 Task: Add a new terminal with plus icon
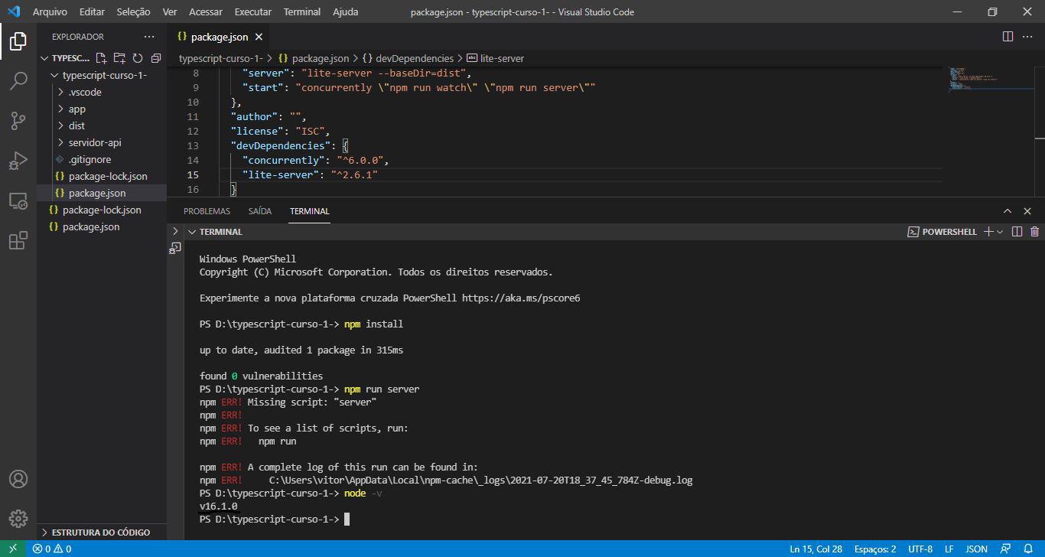(x=988, y=232)
